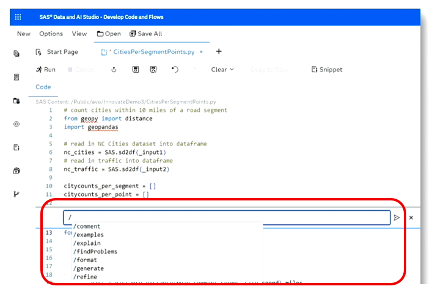Open the top documents sidebar pane
The width and height of the screenshot is (435, 297).
click(x=16, y=53)
